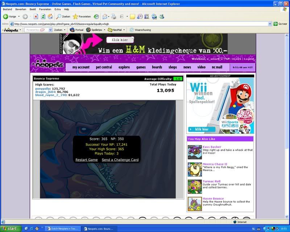The width and height of the screenshot is (290, 232).
Task: Click the Edit document toolbar icon
Action: pyautogui.click(x=122, y=17)
